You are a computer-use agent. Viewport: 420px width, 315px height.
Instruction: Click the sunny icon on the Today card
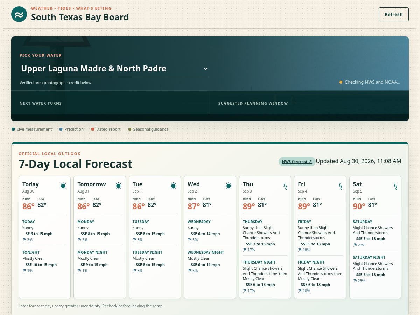pos(63,186)
